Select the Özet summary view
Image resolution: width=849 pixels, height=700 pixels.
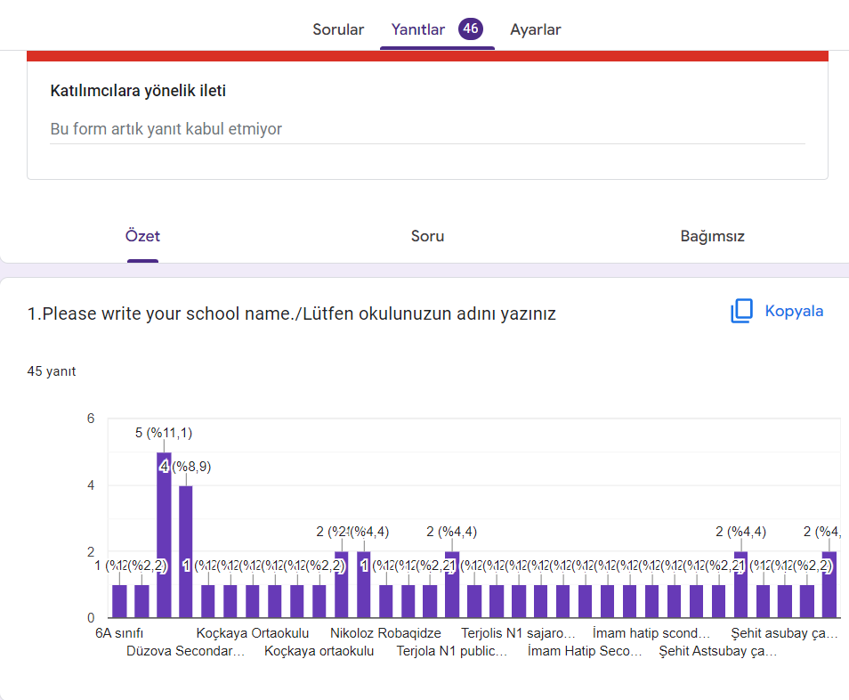coord(142,236)
